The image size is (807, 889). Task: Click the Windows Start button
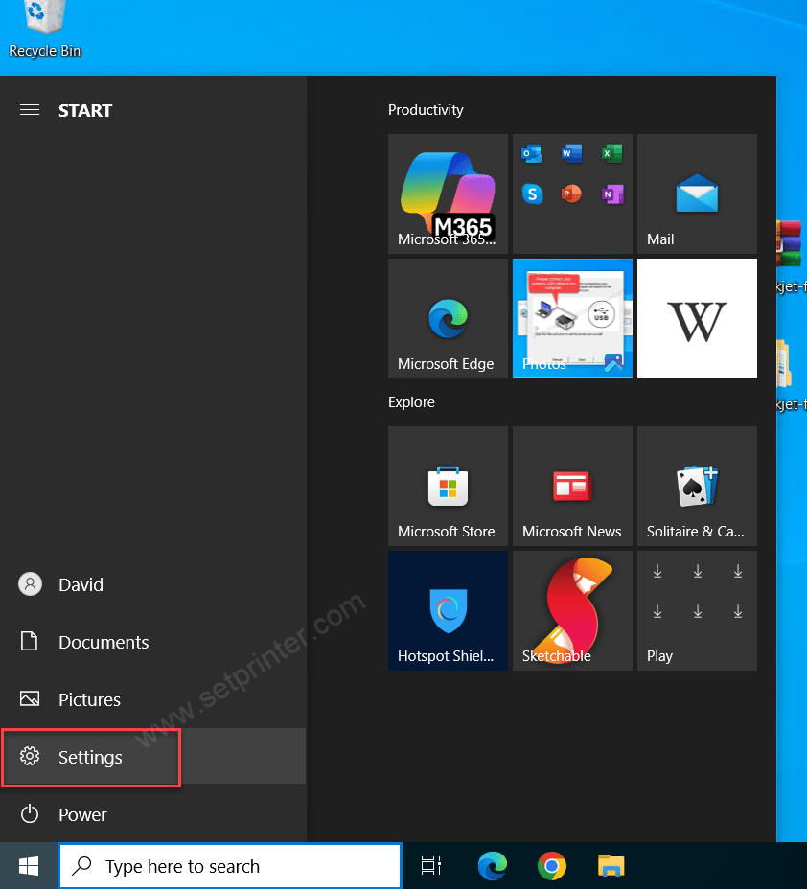[29, 866]
